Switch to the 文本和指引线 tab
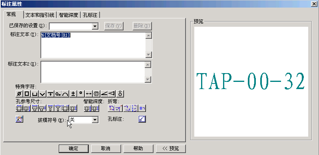This screenshot has width=319, height=155. pos(40,15)
